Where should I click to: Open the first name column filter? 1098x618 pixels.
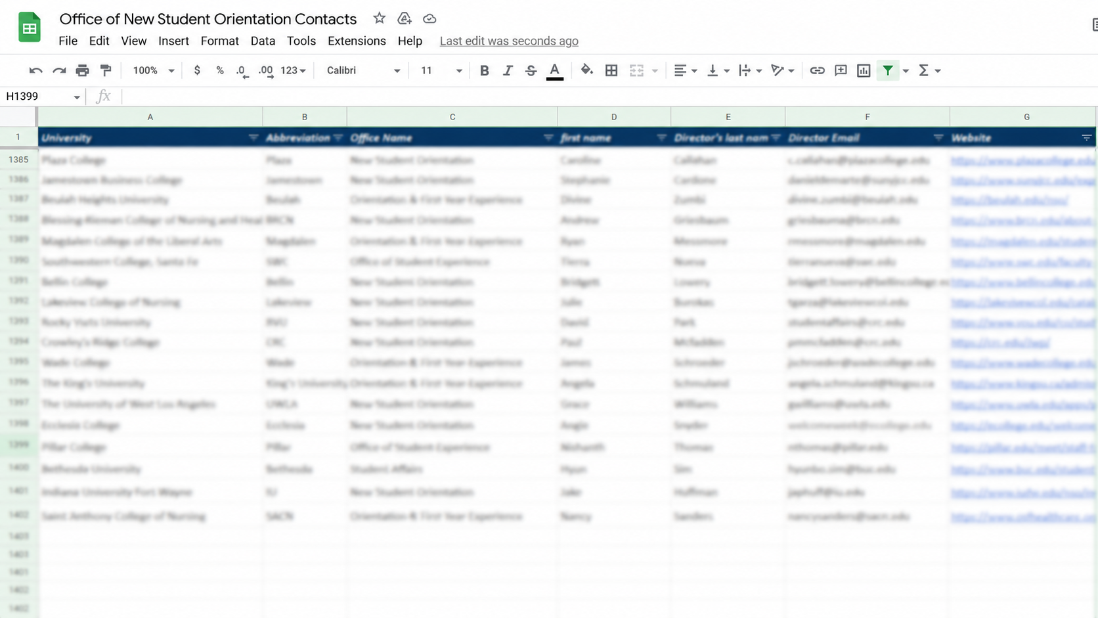(661, 137)
